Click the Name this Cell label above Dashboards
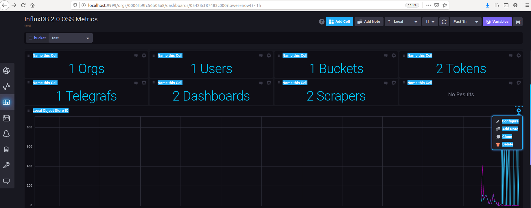 coord(170,83)
